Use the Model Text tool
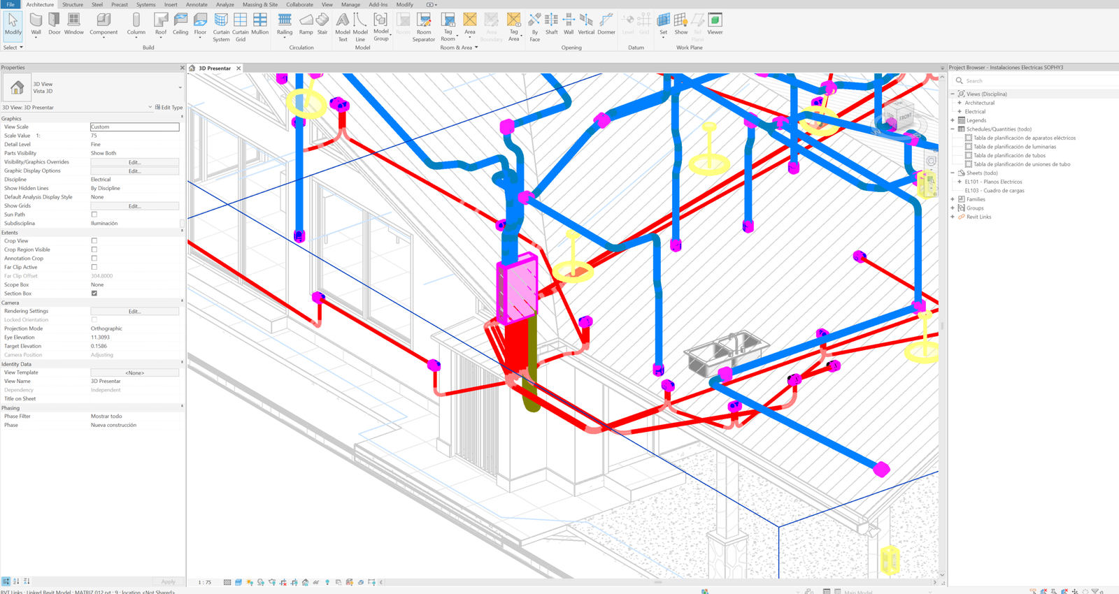This screenshot has height=594, width=1119. pyautogui.click(x=343, y=27)
